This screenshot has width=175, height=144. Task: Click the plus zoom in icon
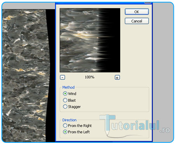[117, 77]
